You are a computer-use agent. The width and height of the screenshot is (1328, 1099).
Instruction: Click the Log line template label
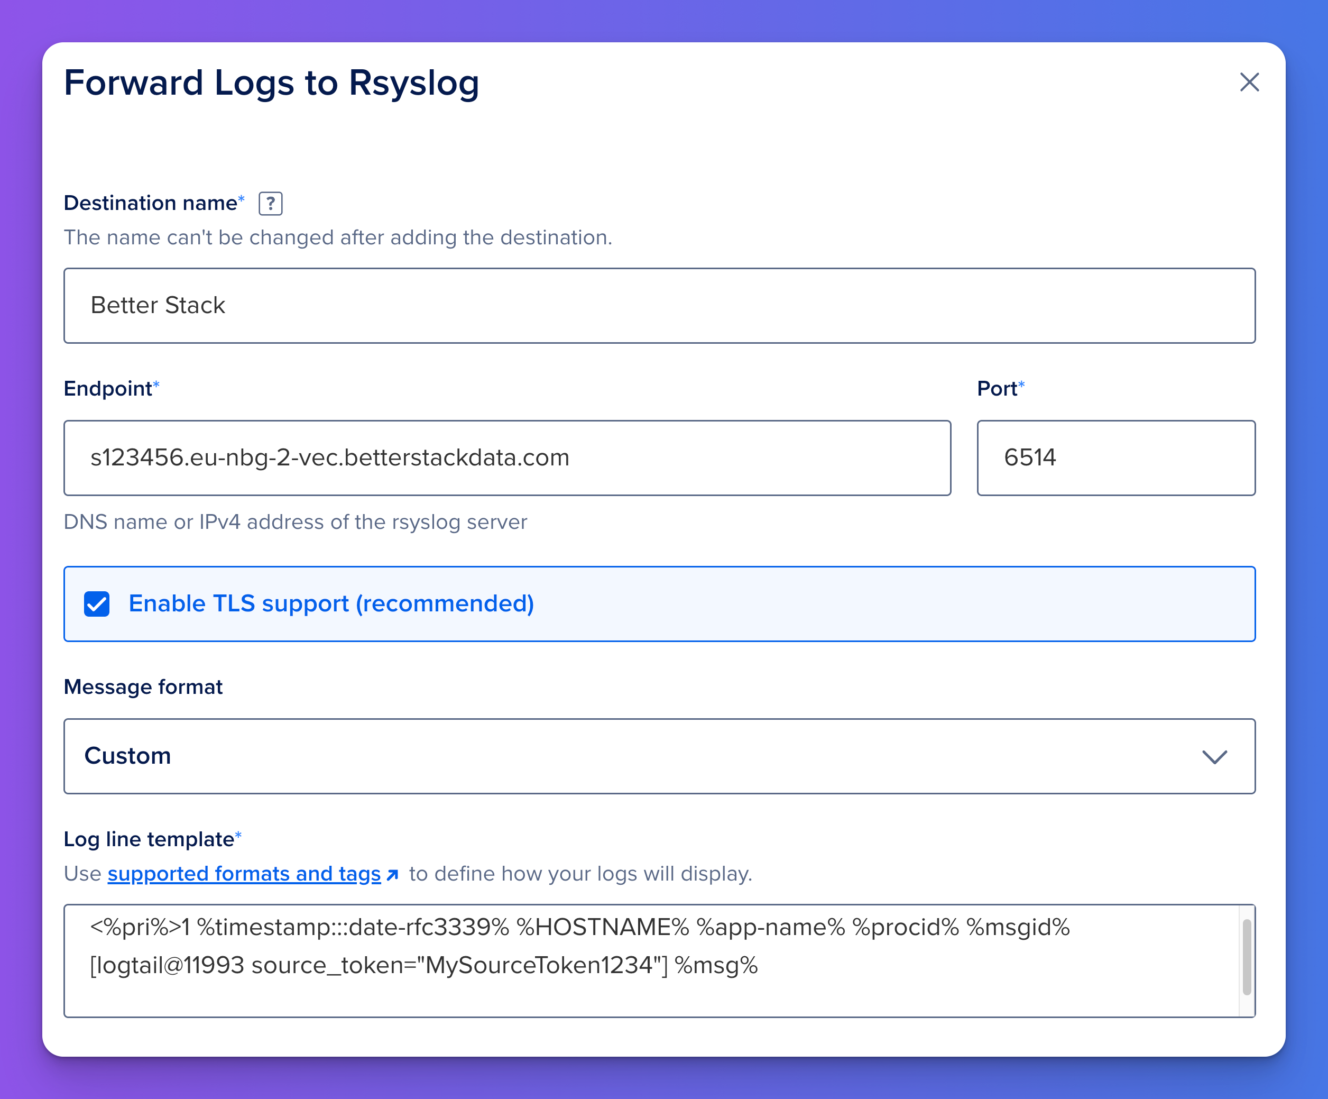[149, 840]
